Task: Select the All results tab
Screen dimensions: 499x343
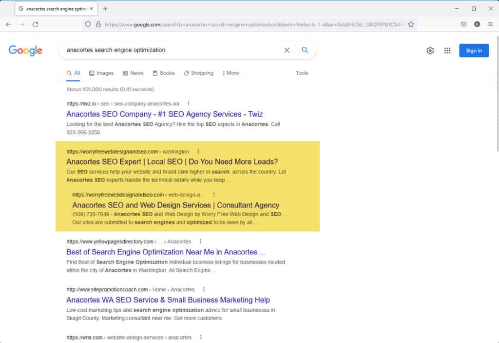Action: pos(73,73)
